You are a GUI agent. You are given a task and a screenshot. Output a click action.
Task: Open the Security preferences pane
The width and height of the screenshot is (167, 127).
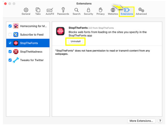(x=89, y=11)
